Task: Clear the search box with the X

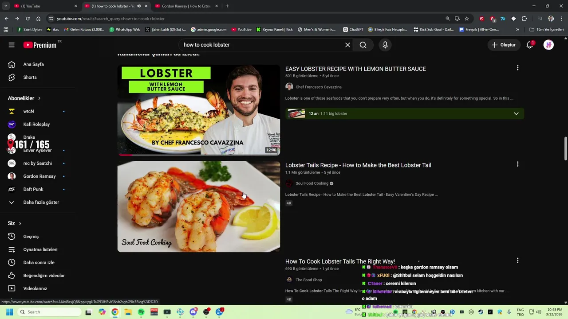Action: point(347,45)
